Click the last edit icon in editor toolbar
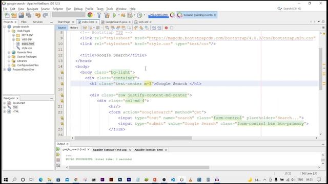The image size is (328, 184). [x=85, y=28]
